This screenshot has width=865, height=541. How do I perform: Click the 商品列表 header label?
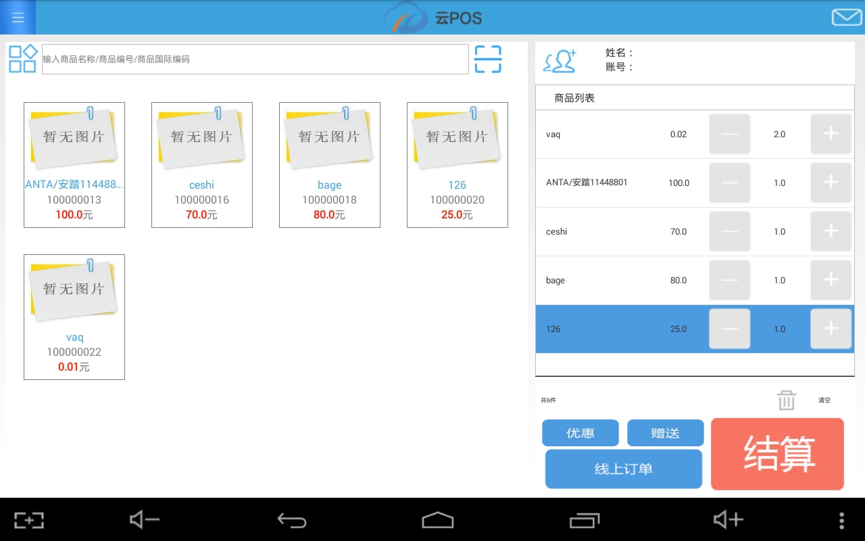574,98
